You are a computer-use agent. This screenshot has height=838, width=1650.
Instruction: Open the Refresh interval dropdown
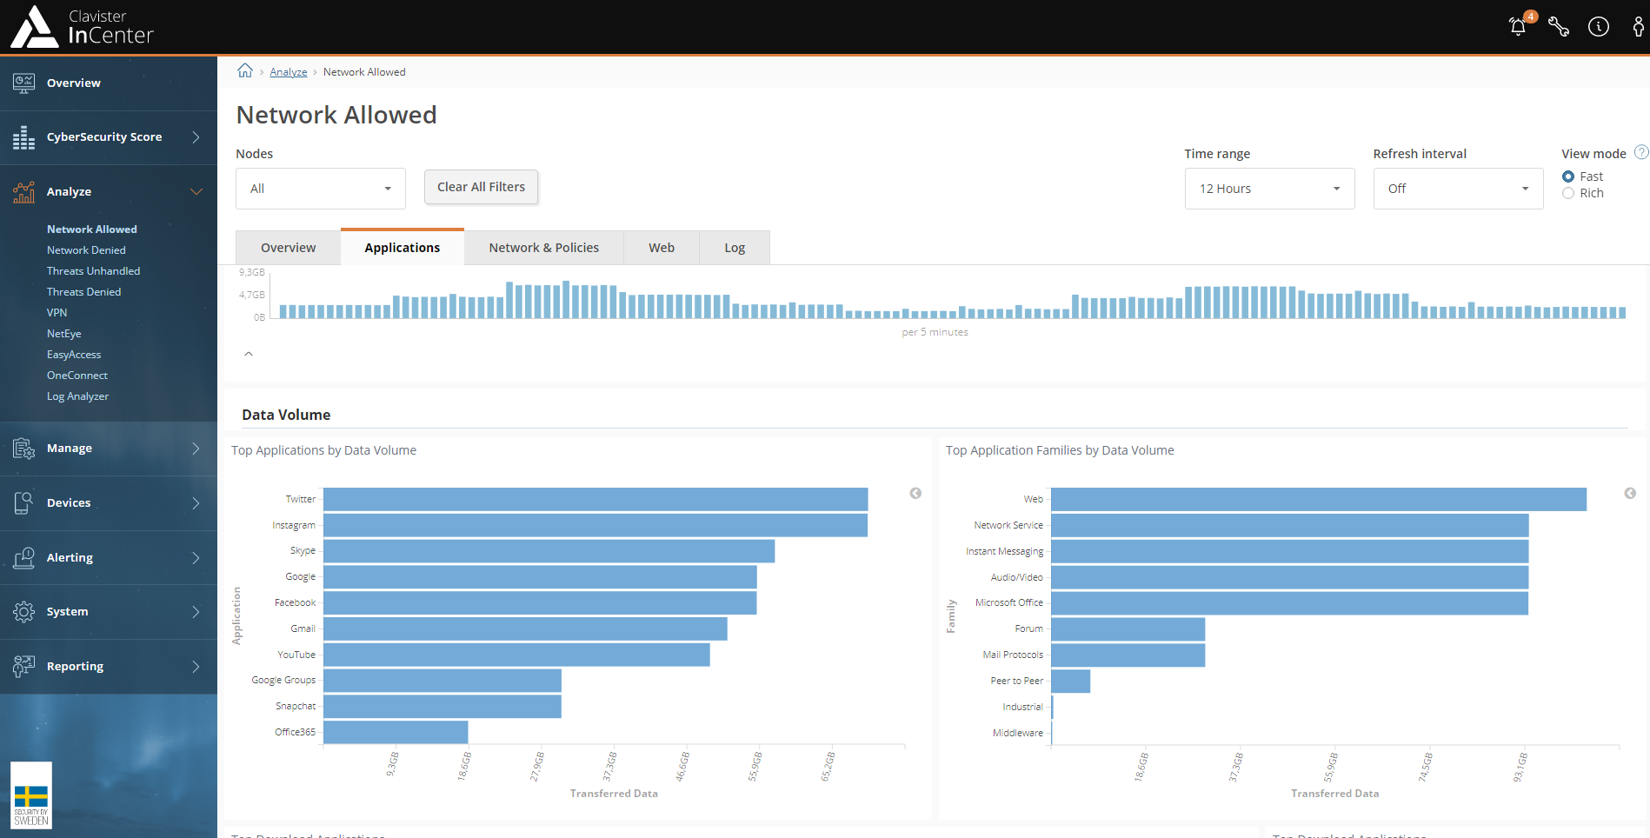[x=1458, y=189]
